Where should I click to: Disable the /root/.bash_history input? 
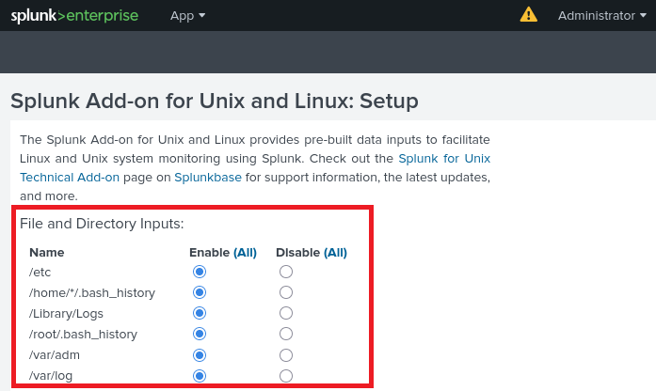click(x=286, y=334)
